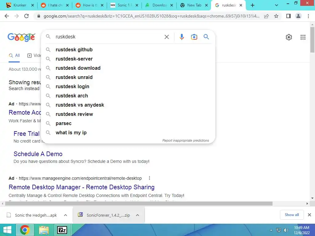Image resolution: width=315 pixels, height=236 pixels.
Task: Open network status tray icon
Action: point(279,230)
